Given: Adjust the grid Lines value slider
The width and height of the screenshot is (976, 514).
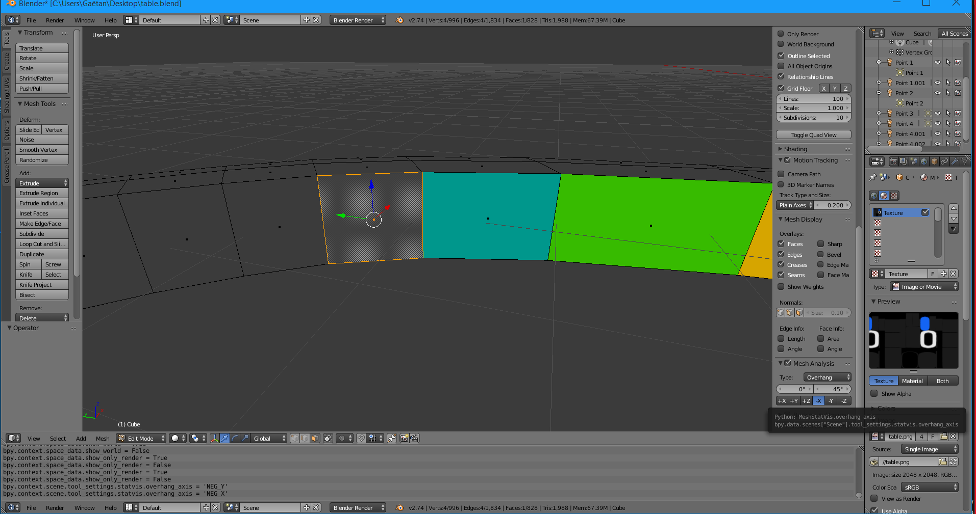Looking at the screenshot, I should click(814, 99).
